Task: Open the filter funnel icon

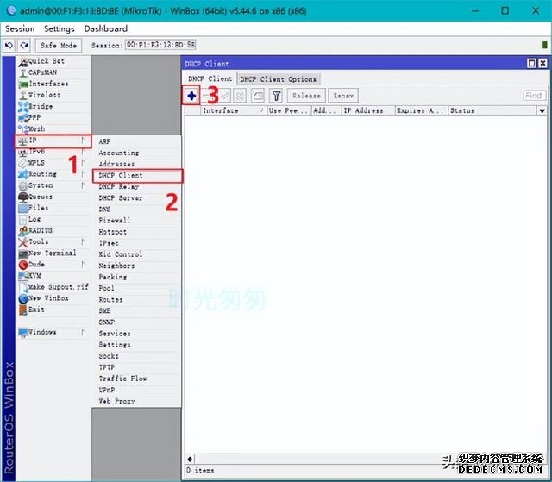Action: click(x=276, y=96)
